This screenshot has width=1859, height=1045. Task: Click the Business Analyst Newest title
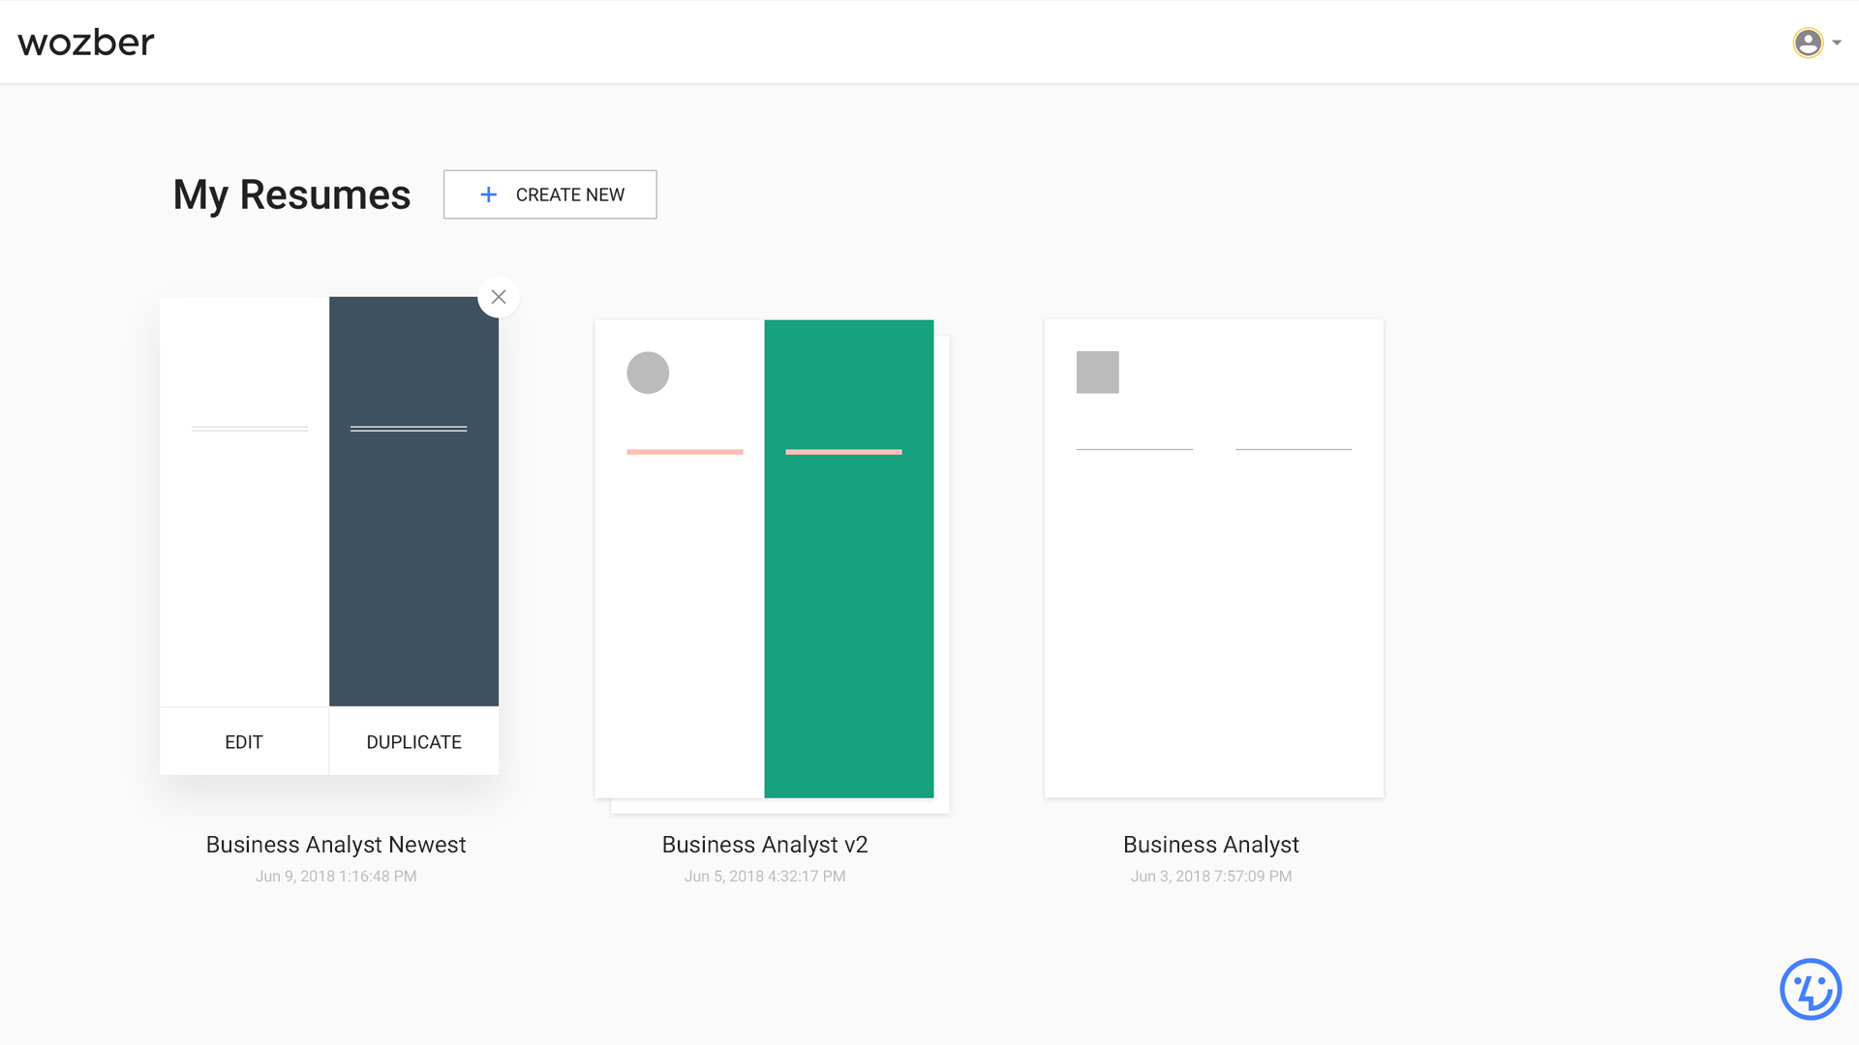[336, 845]
